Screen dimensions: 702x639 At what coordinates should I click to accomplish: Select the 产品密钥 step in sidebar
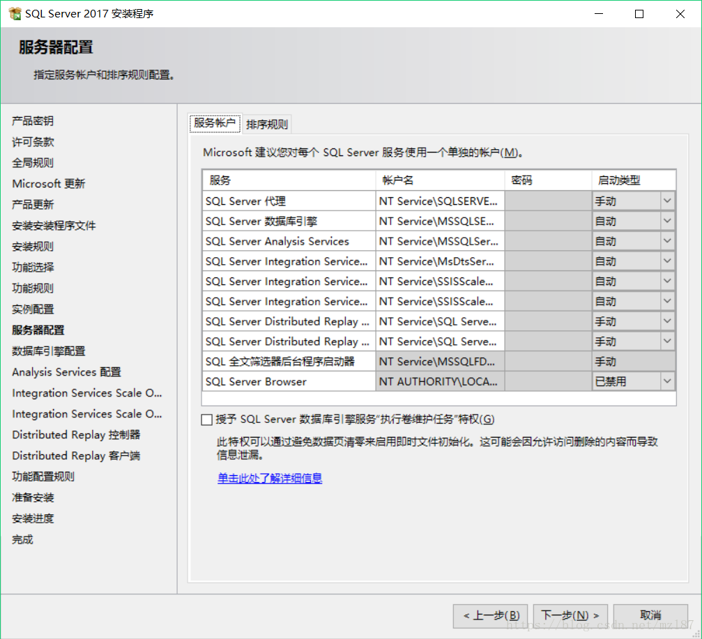[x=33, y=121]
